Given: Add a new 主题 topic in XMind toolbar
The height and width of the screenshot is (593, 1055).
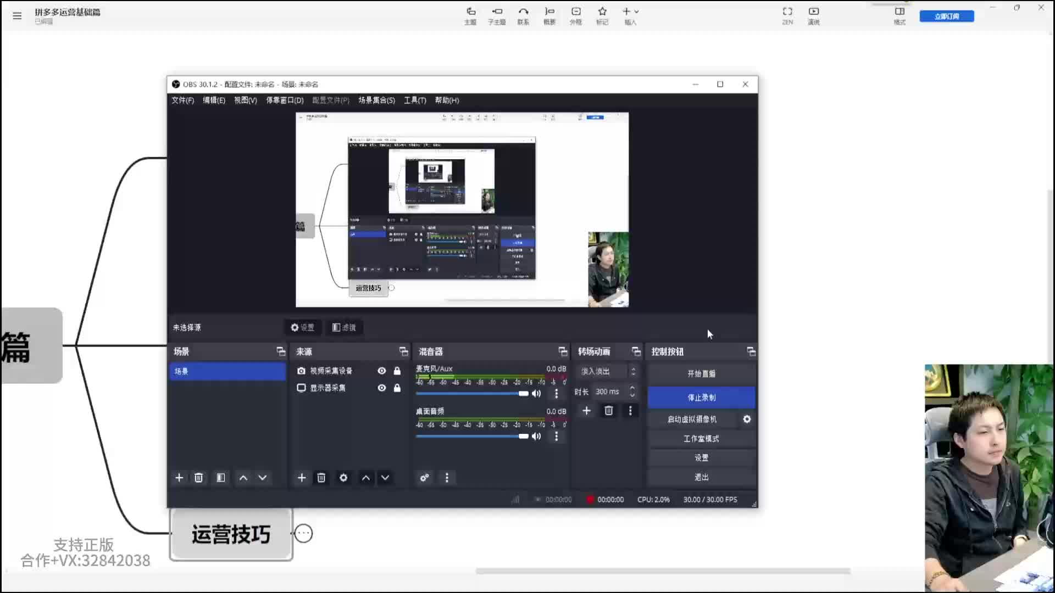Looking at the screenshot, I should (x=470, y=16).
